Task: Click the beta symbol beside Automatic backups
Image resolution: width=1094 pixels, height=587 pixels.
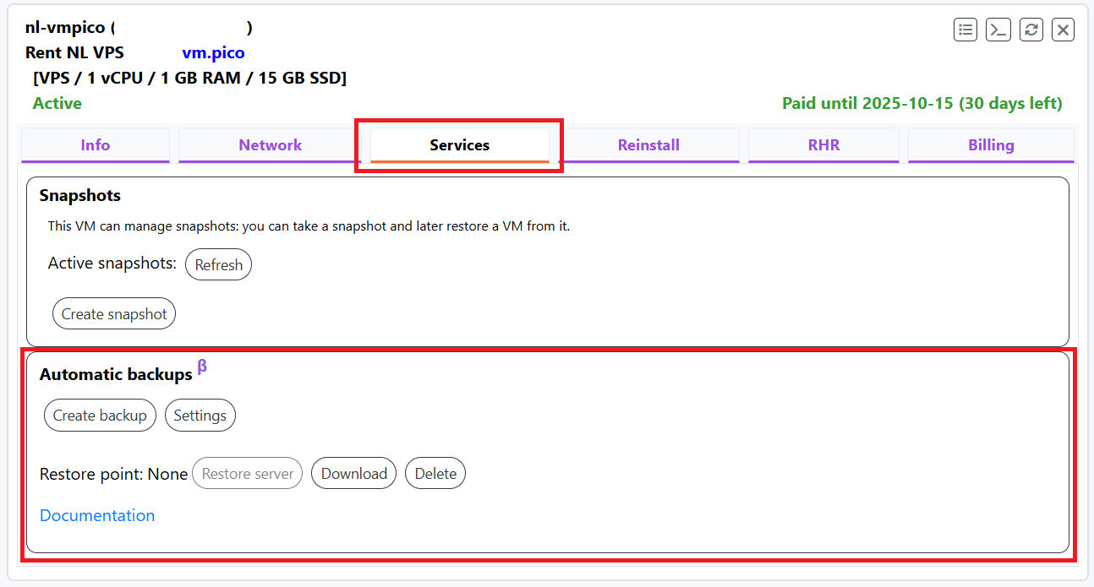Action: click(202, 367)
